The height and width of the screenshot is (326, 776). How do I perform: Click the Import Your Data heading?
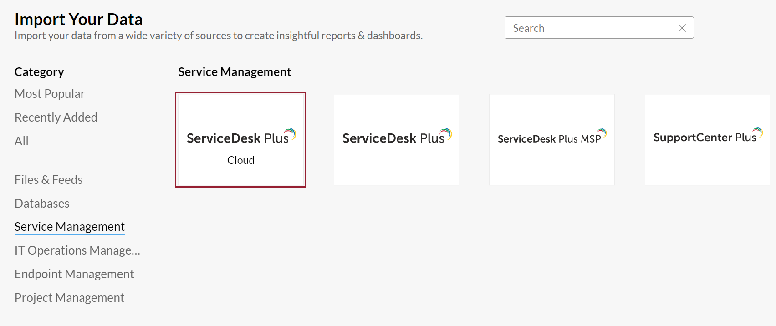[78, 19]
